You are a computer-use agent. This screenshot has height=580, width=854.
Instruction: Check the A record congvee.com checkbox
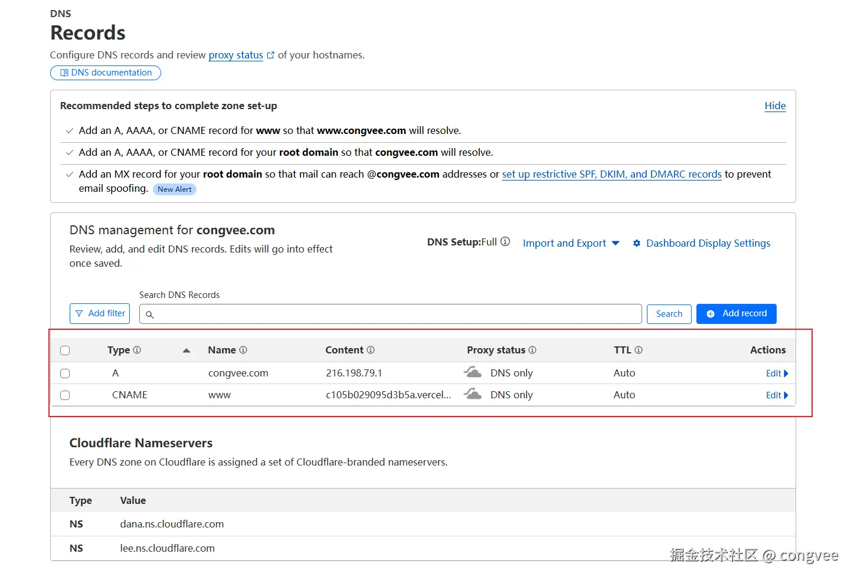point(65,373)
